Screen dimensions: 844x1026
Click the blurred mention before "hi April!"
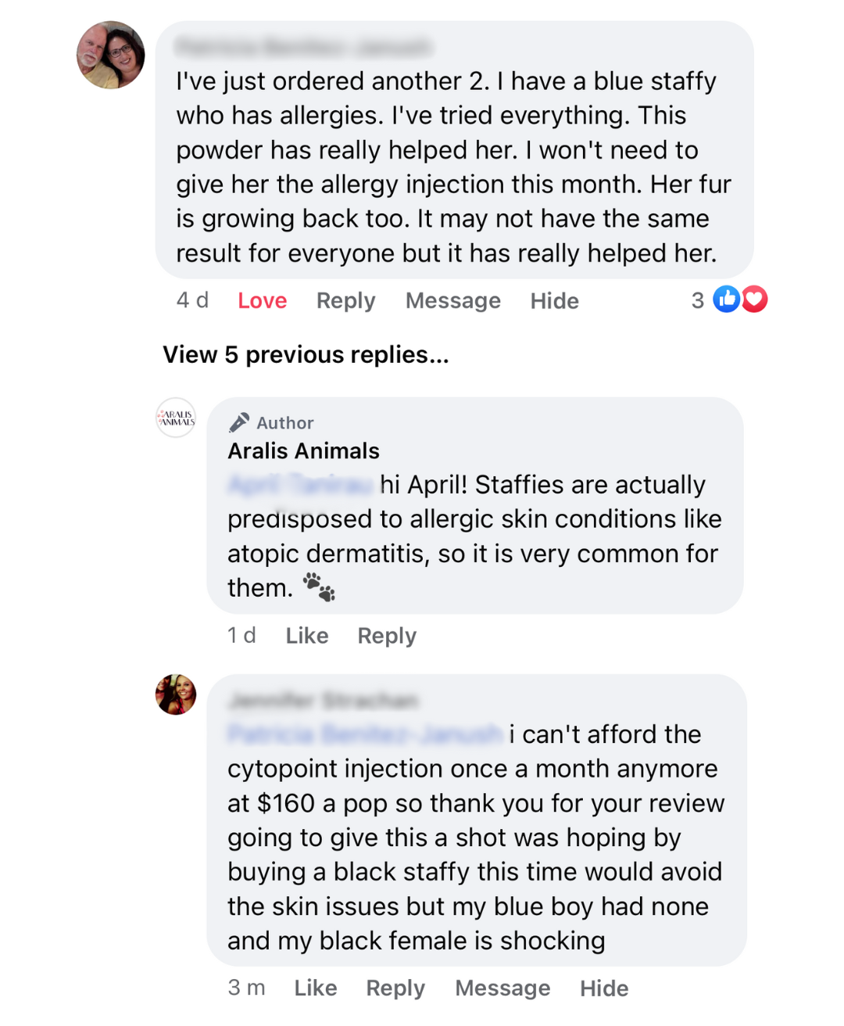point(300,486)
